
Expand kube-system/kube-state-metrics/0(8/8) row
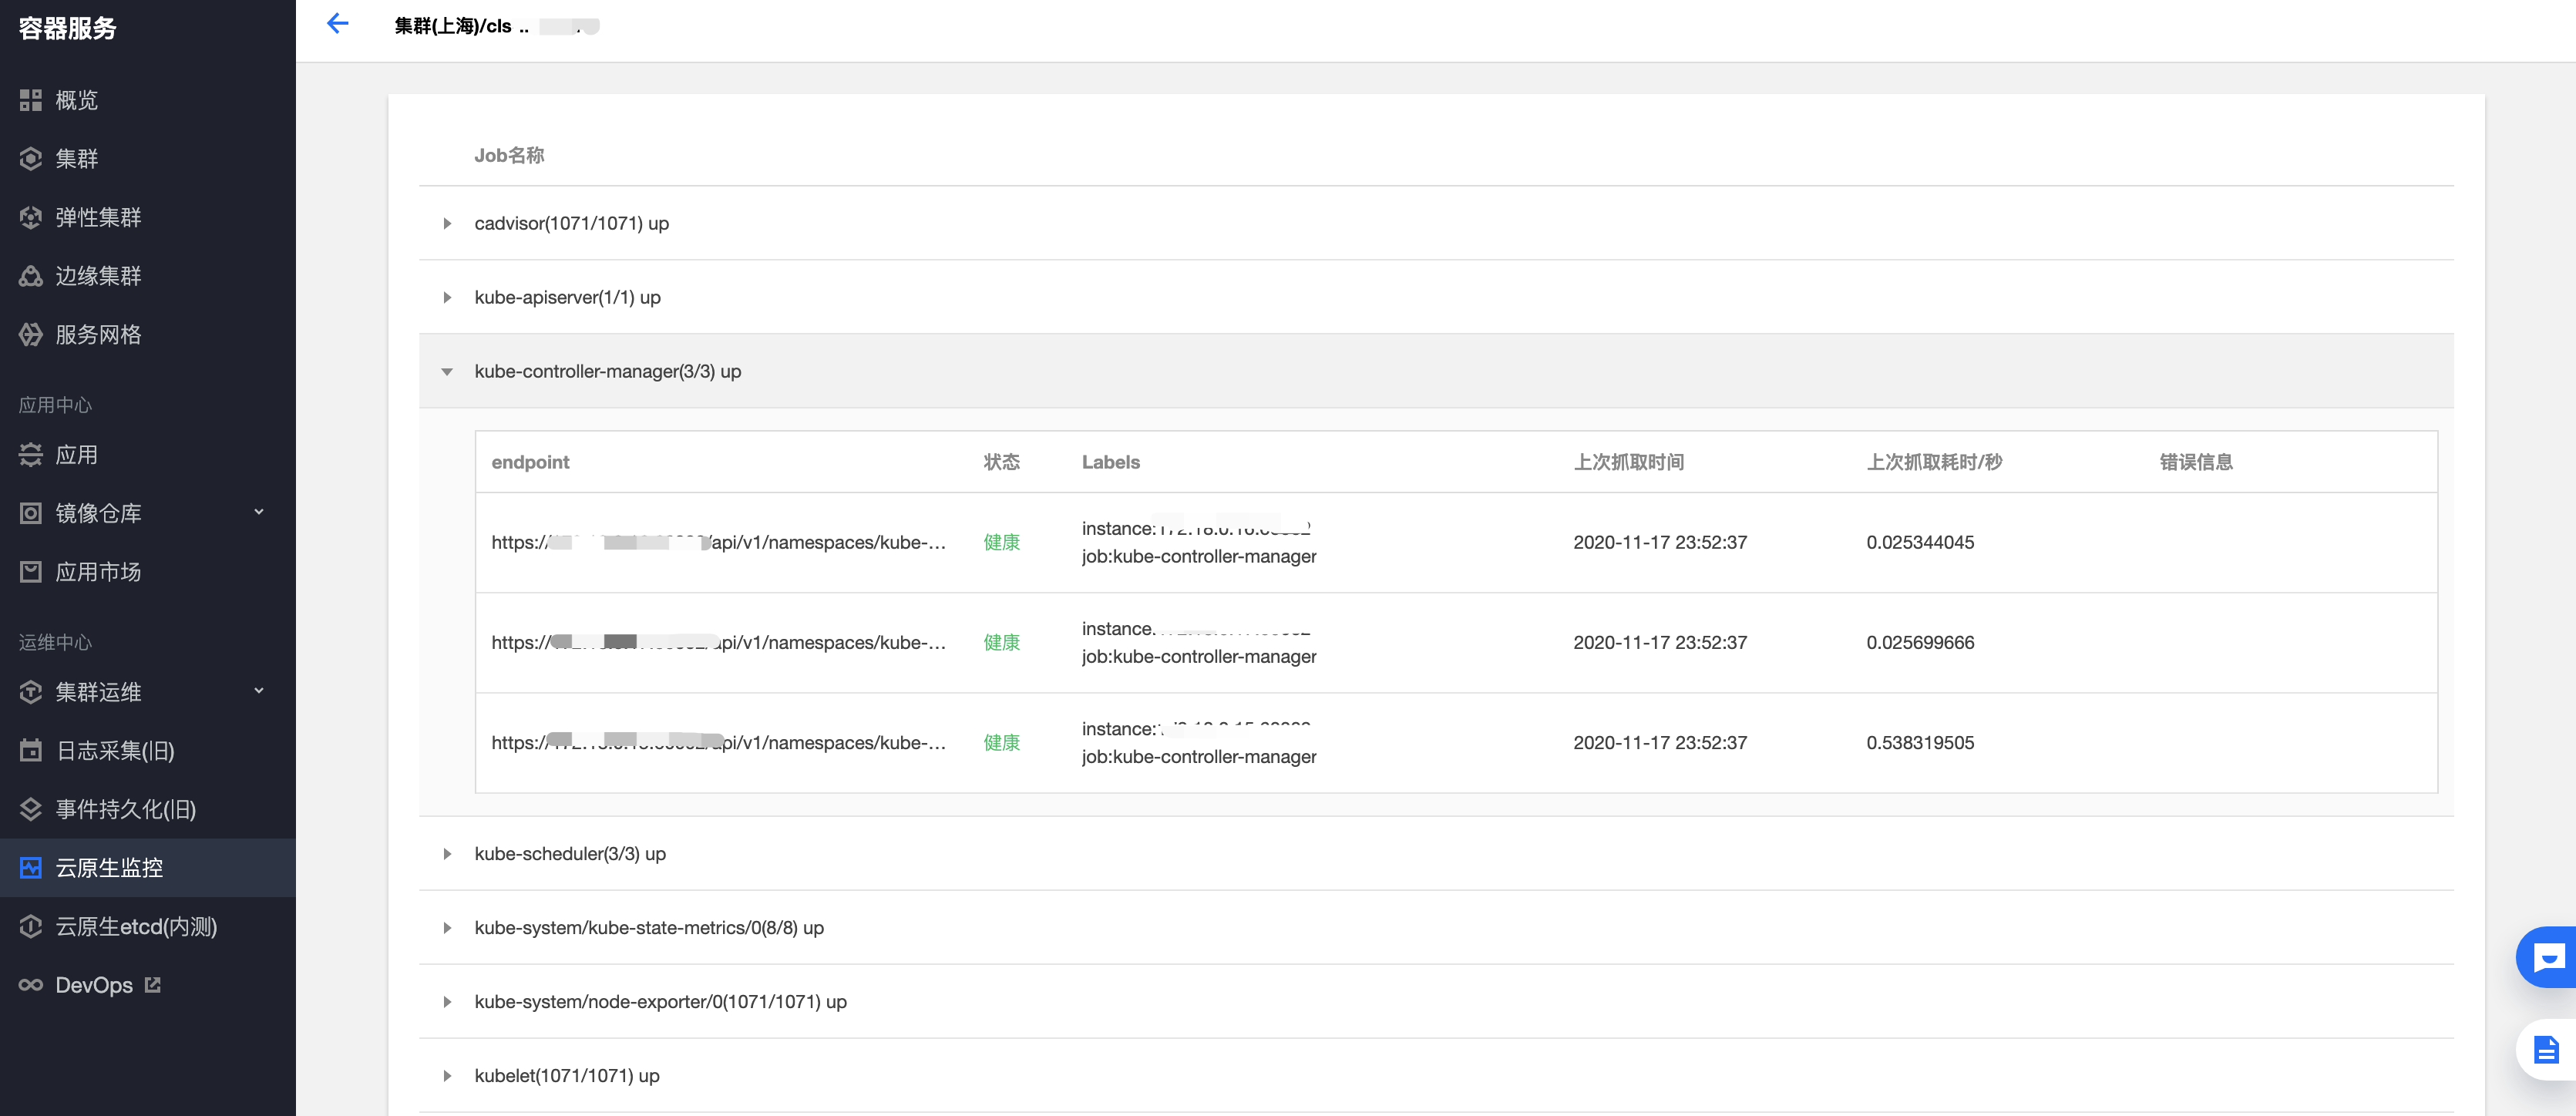click(447, 928)
